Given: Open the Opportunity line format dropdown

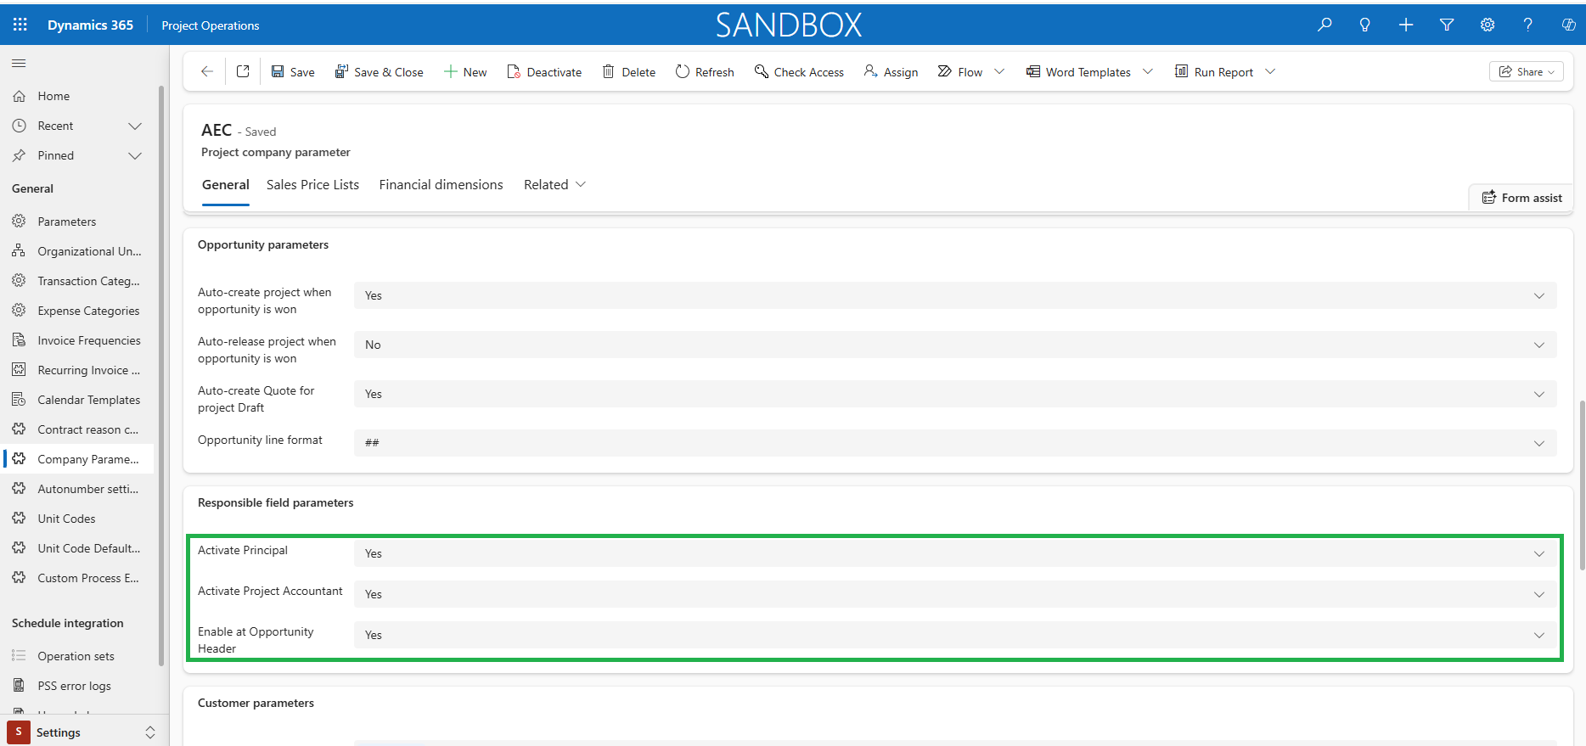Looking at the screenshot, I should (954, 443).
